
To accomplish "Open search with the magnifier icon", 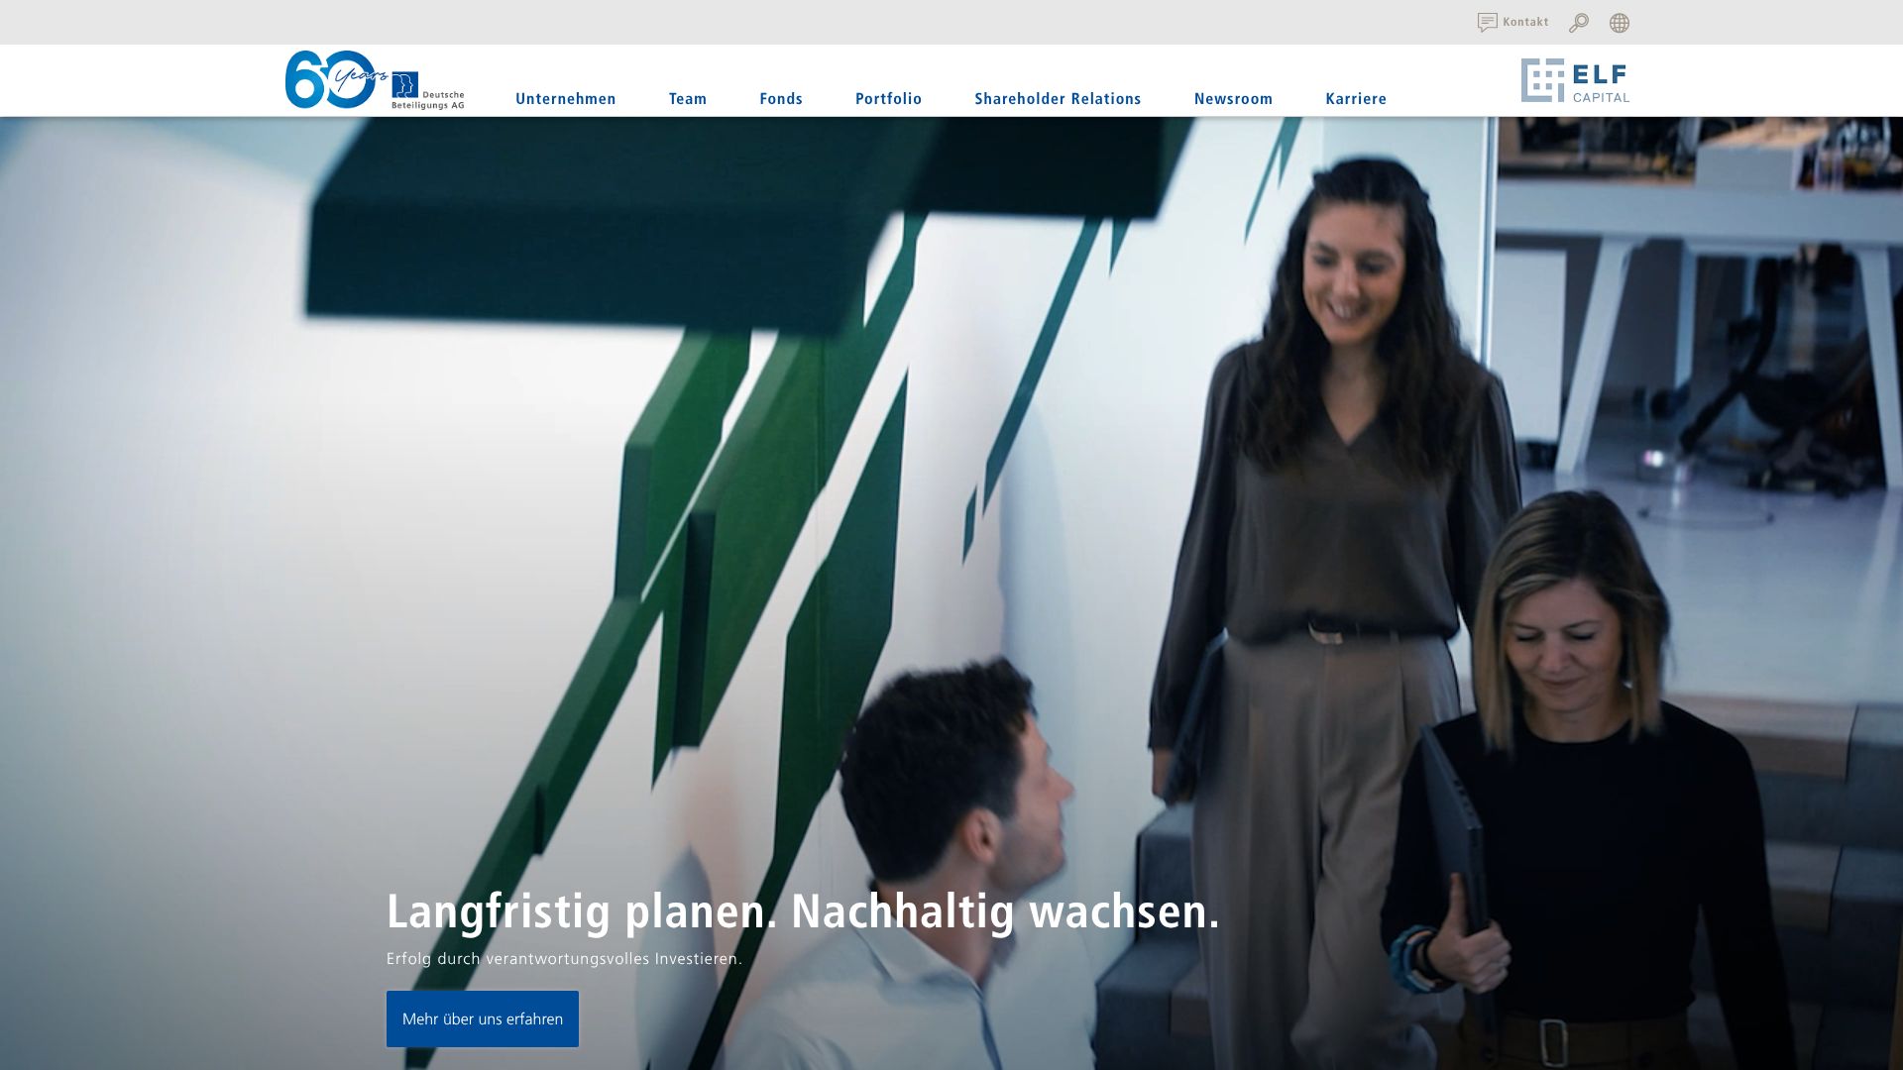I will 1579,23.
